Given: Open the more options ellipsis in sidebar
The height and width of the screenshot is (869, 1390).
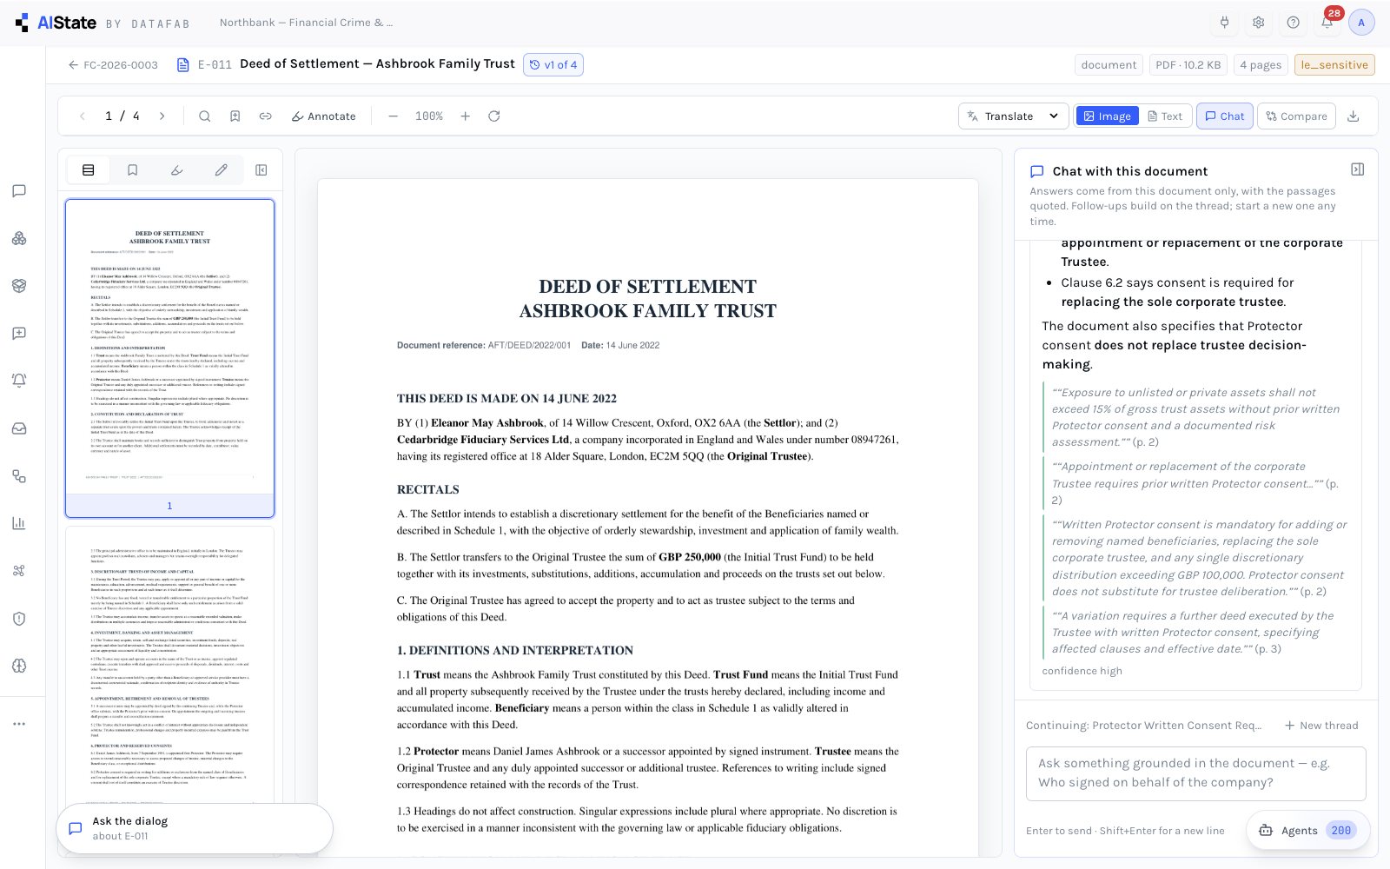Looking at the screenshot, I should (19, 723).
